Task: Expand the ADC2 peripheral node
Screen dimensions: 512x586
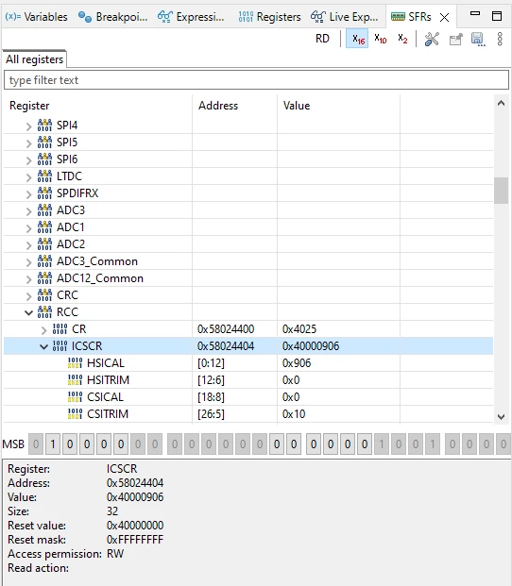Action: 28,245
